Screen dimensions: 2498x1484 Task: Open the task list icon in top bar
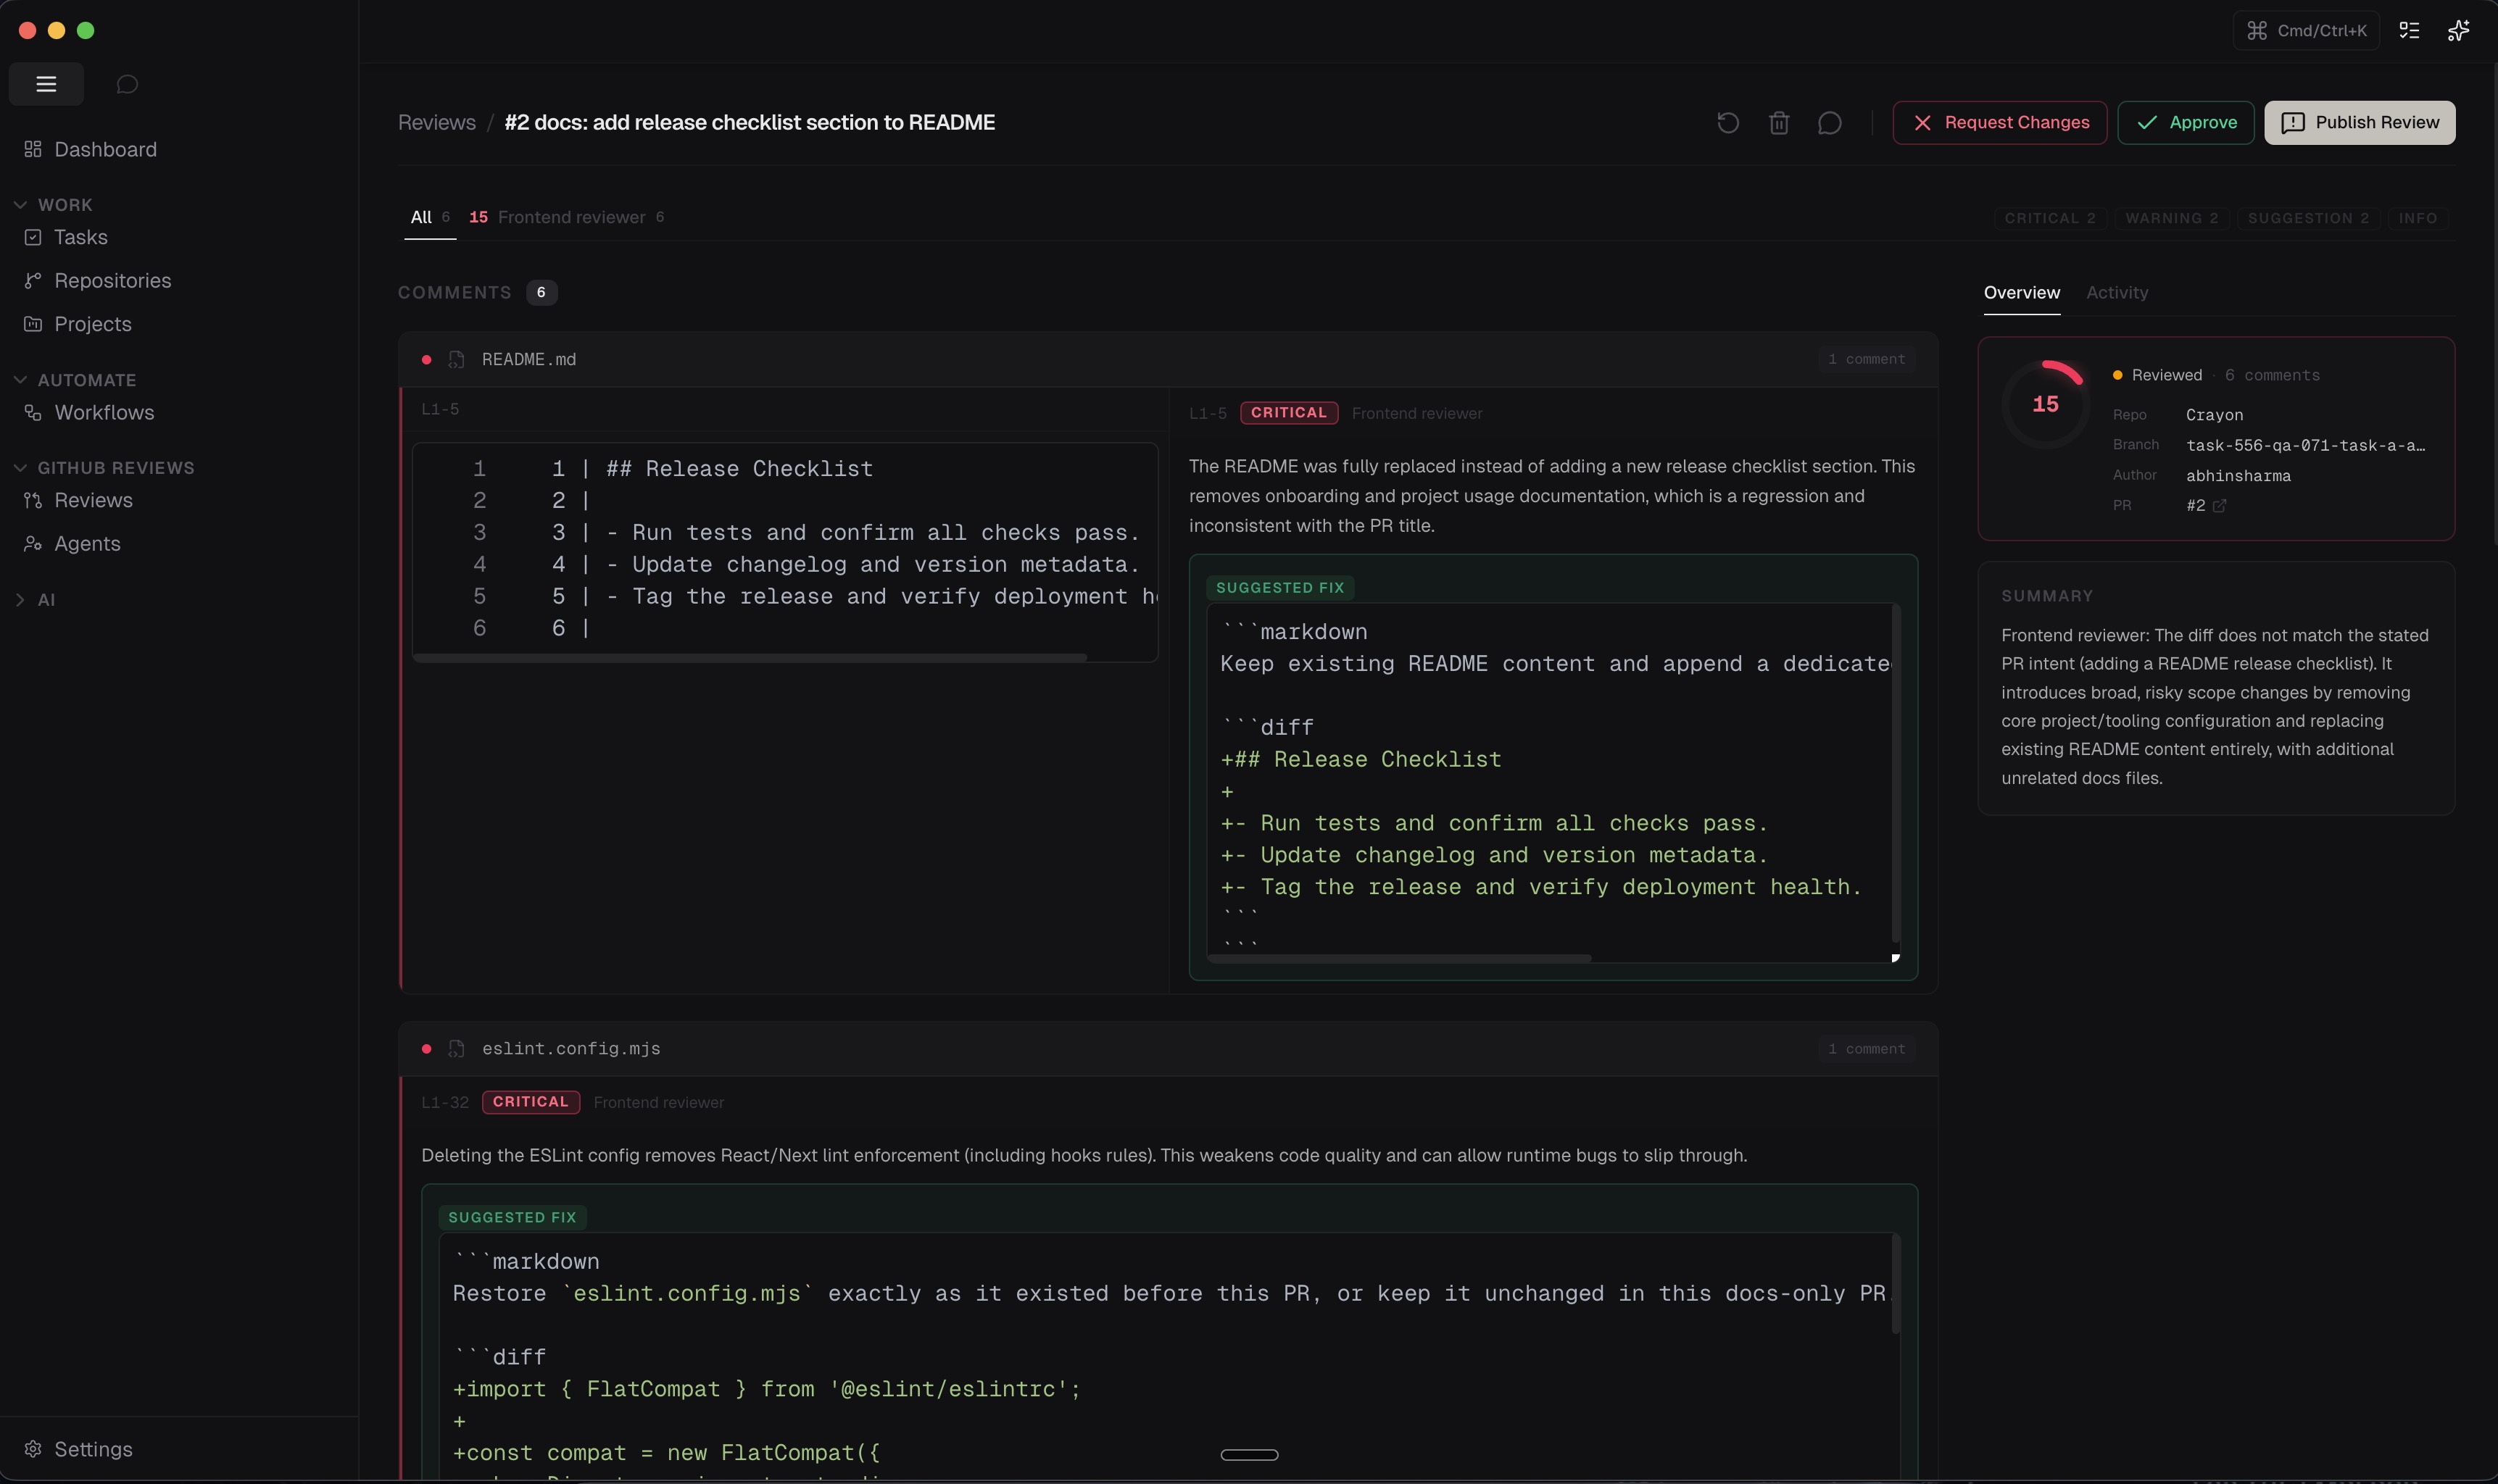[2410, 31]
